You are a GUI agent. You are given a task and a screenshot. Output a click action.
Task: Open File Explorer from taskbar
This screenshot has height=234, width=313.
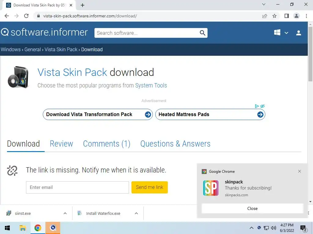pyautogui.click(x=23, y=228)
